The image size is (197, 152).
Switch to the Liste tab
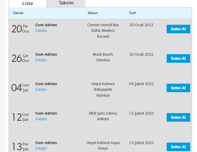click(28, 4)
